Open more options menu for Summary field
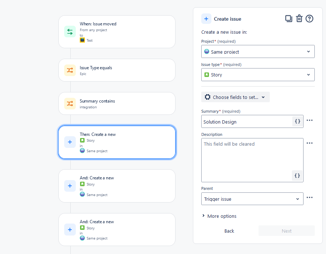 coord(310,120)
